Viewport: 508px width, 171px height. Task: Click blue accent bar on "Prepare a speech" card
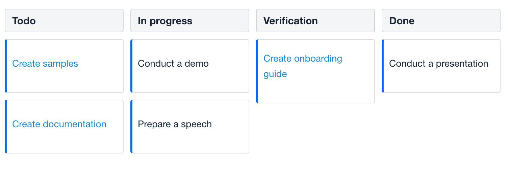[x=131, y=127]
